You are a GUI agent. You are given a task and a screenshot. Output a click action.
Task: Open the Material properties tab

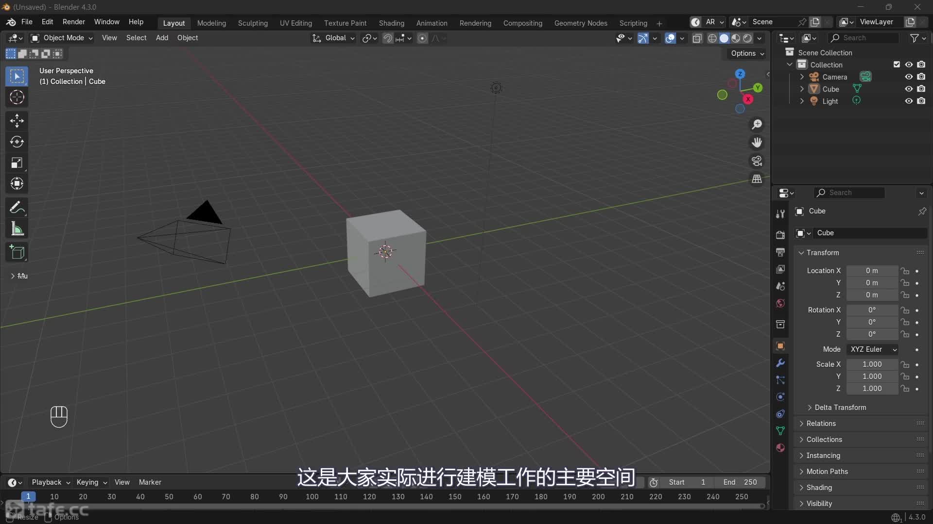tap(780, 448)
